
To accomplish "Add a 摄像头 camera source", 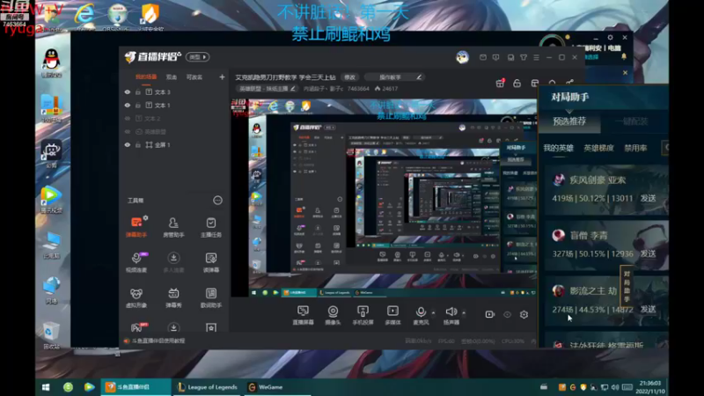I will point(333,315).
